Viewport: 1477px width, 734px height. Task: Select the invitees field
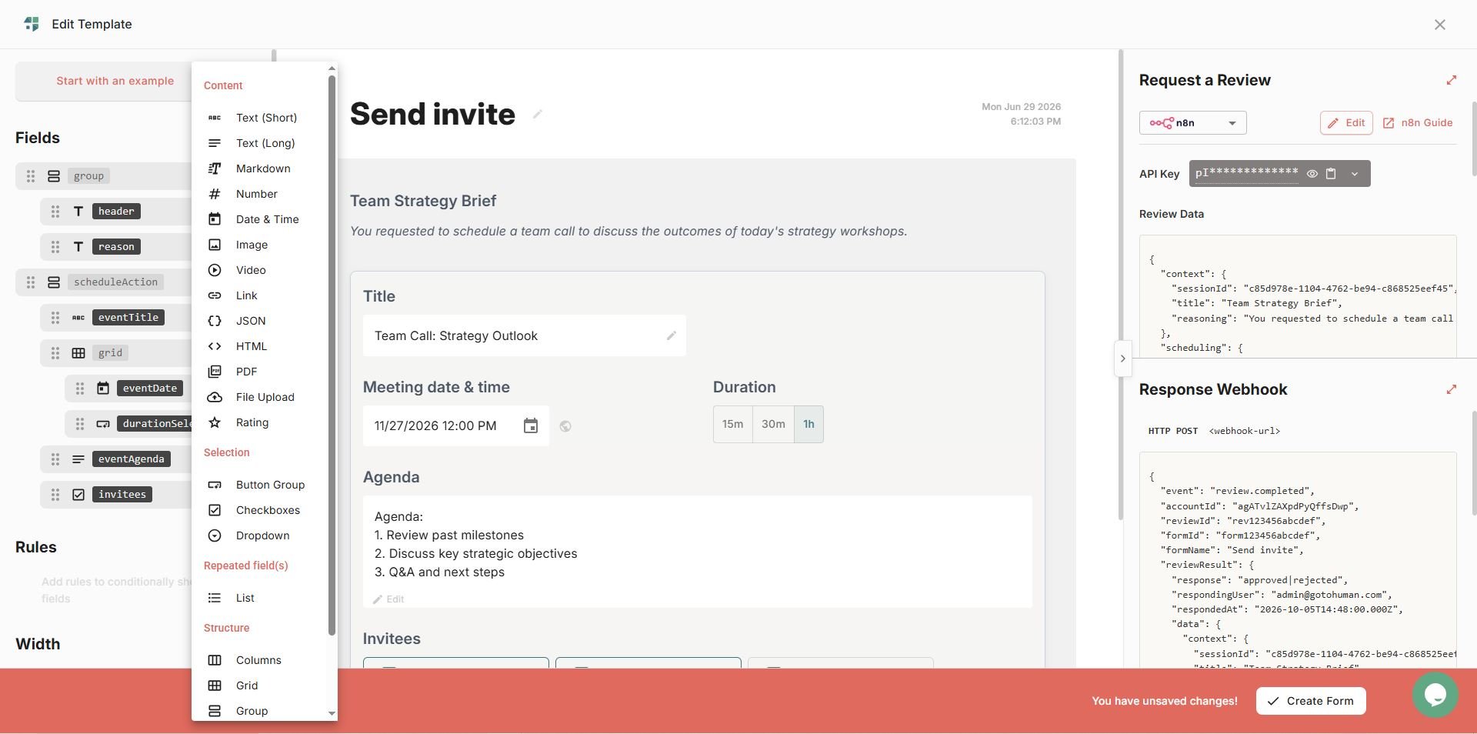[122, 495]
